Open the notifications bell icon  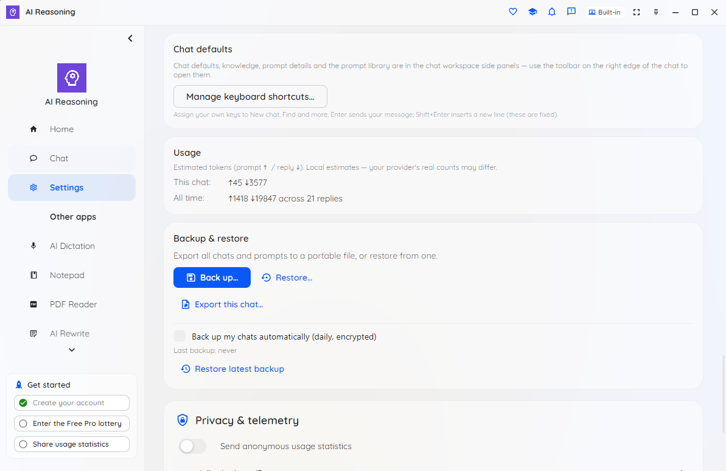[552, 12]
